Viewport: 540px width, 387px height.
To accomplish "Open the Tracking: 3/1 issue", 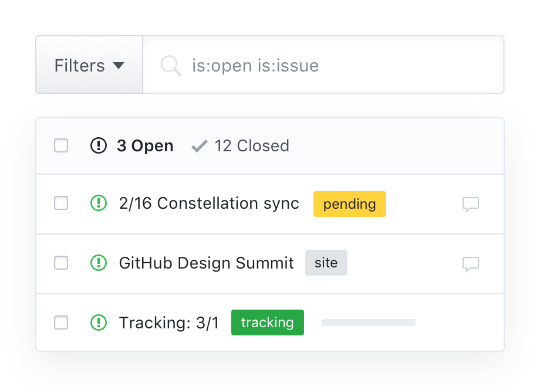I will pos(168,322).
